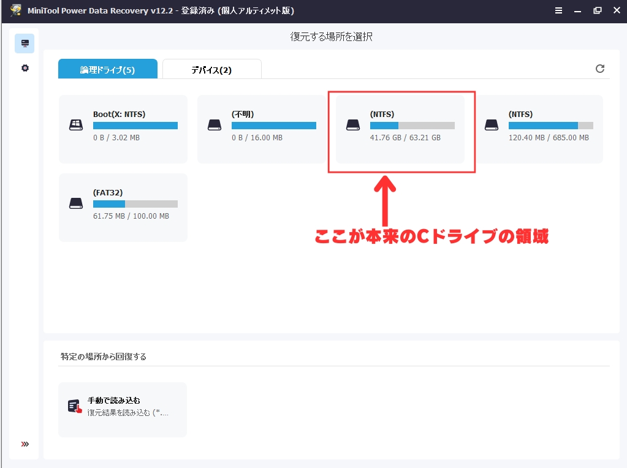Restore down the MiniTool window

(x=598, y=11)
